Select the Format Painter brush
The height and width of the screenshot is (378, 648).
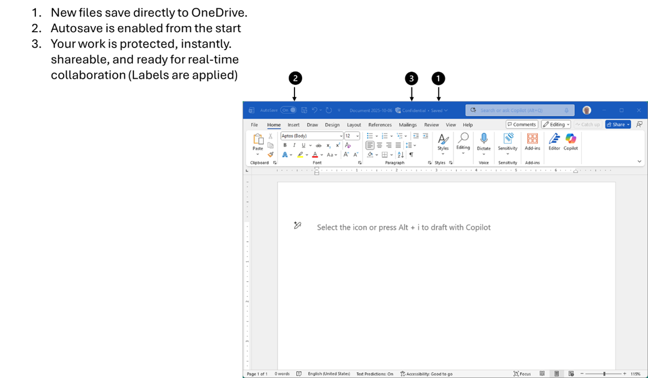(270, 155)
